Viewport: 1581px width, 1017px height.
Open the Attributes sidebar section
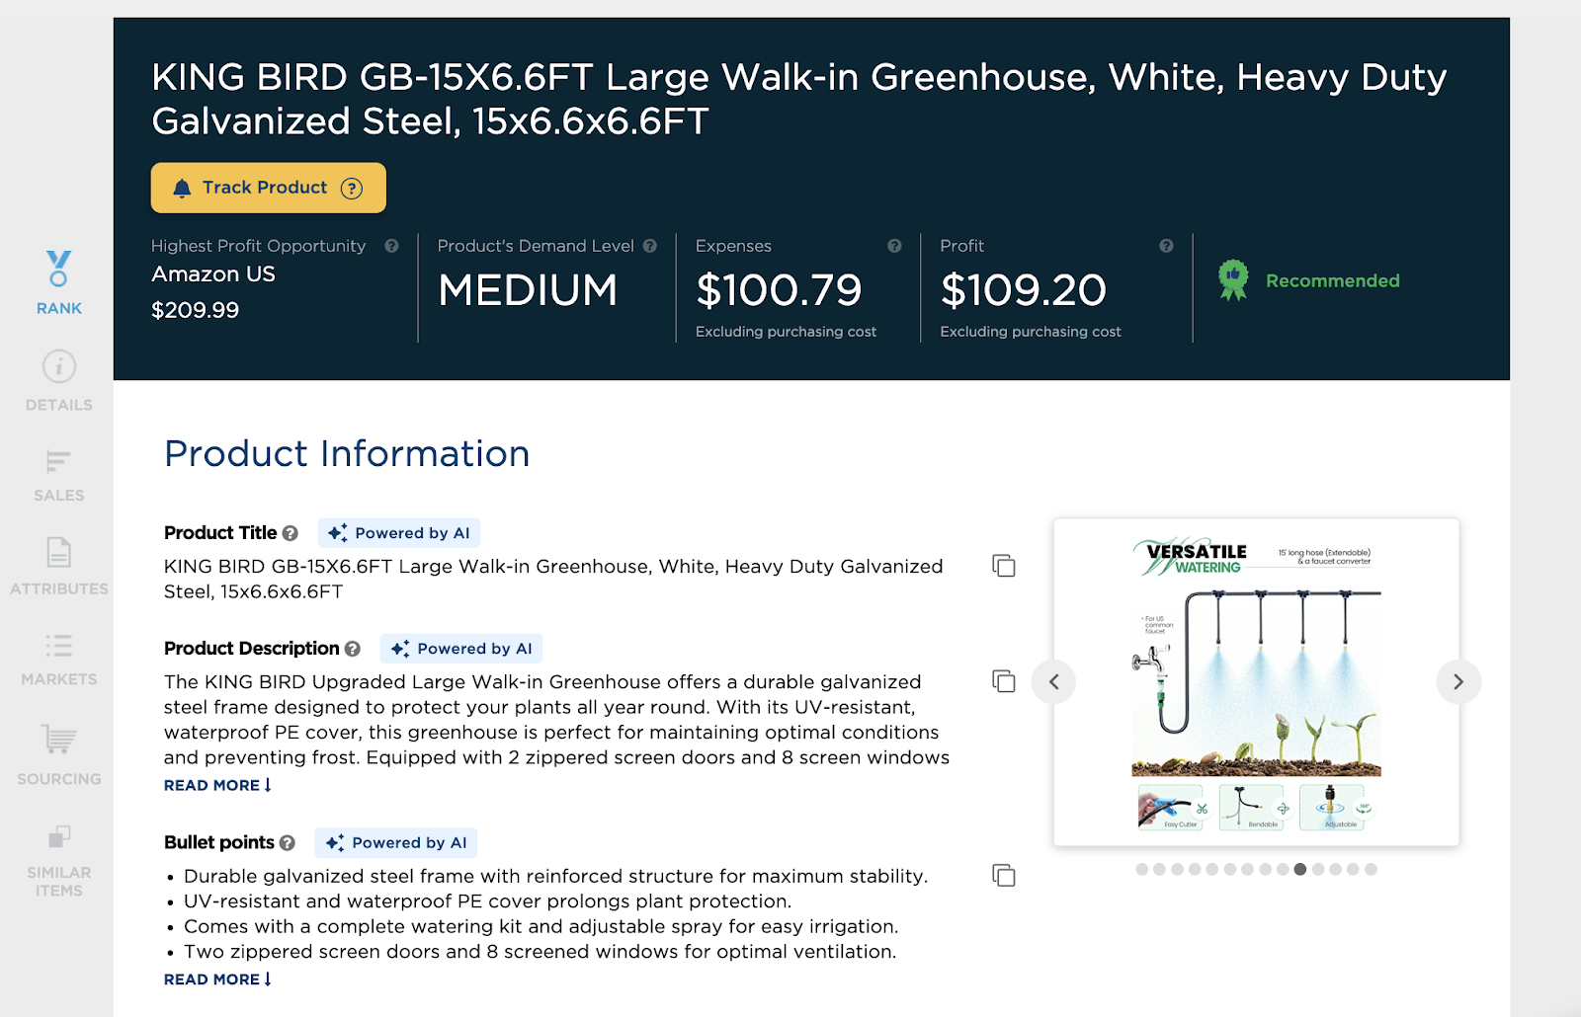click(58, 567)
